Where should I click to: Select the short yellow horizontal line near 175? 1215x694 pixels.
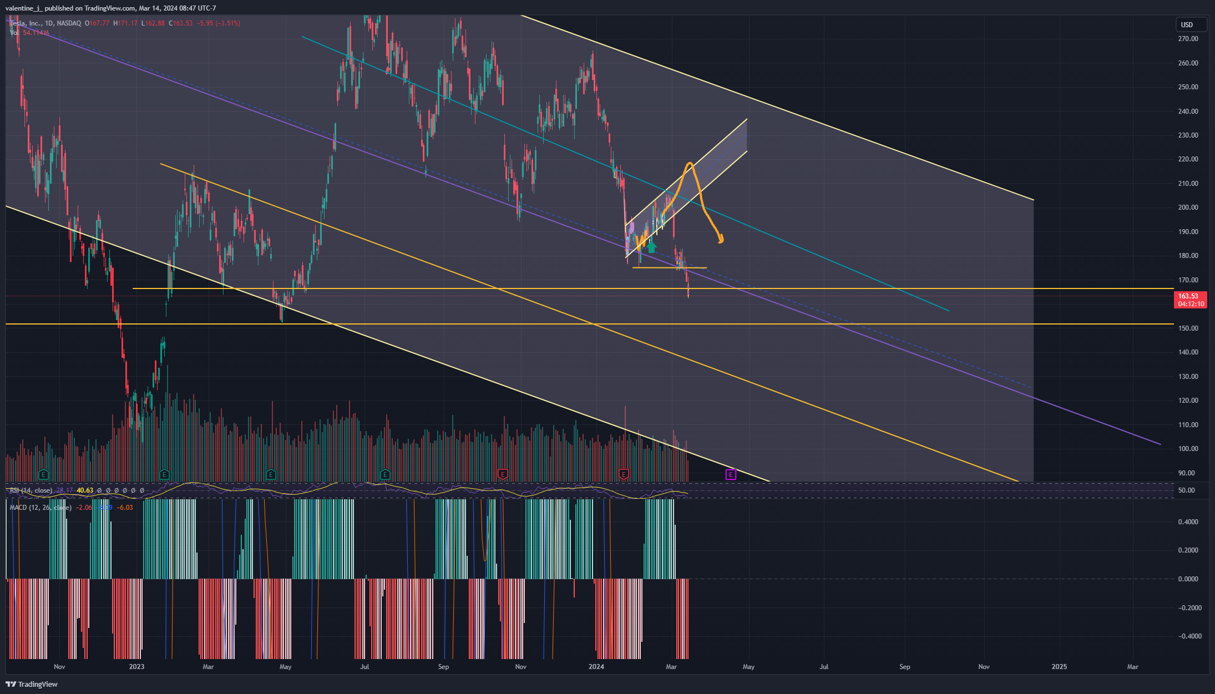coord(670,268)
